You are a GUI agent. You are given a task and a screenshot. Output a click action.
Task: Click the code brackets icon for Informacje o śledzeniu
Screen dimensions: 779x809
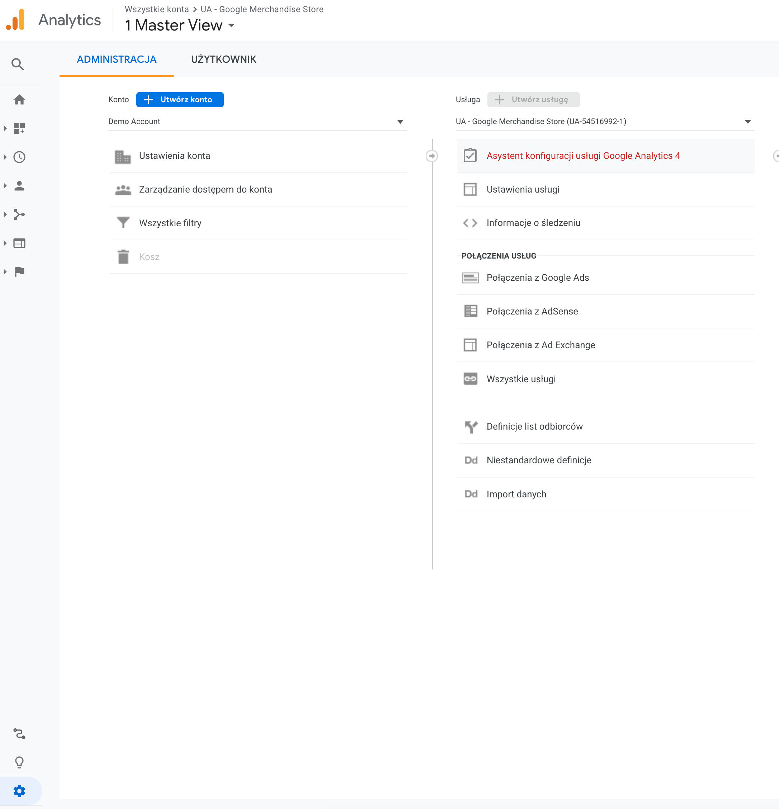pyautogui.click(x=470, y=223)
